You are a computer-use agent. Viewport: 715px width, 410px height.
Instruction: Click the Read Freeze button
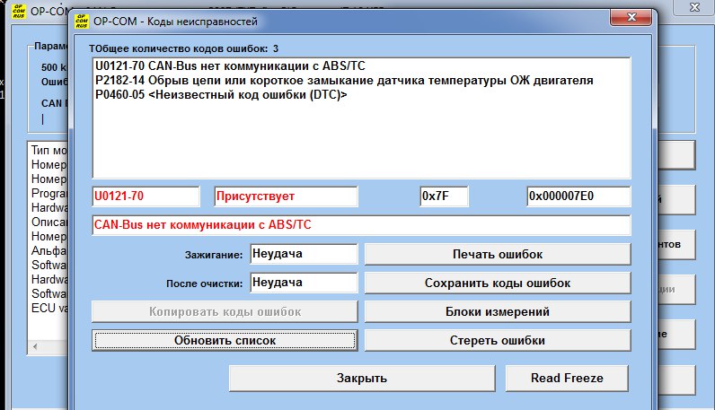click(566, 378)
